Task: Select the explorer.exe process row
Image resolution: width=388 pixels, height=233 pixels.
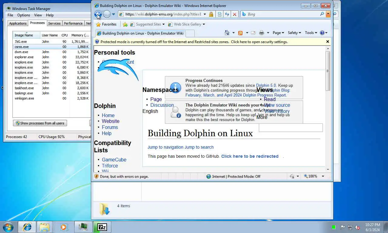Action: click(x=51, y=57)
